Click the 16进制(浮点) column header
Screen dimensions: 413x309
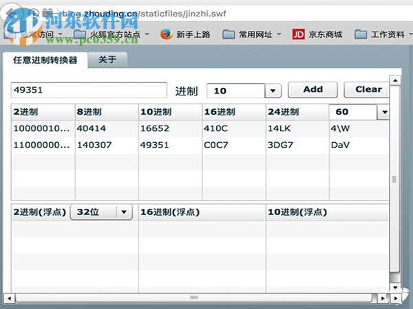(x=202, y=212)
